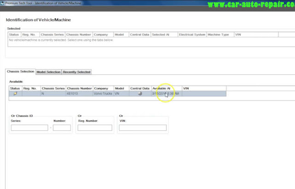
Task: Click the chassis series N cell
Action: click(53, 93)
